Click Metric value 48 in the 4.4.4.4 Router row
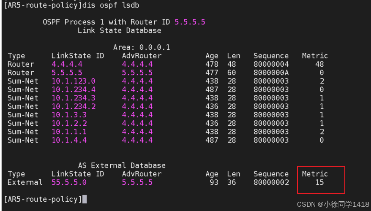 [319, 64]
